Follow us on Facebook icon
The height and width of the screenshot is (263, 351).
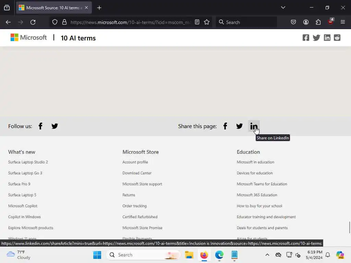[x=40, y=126]
